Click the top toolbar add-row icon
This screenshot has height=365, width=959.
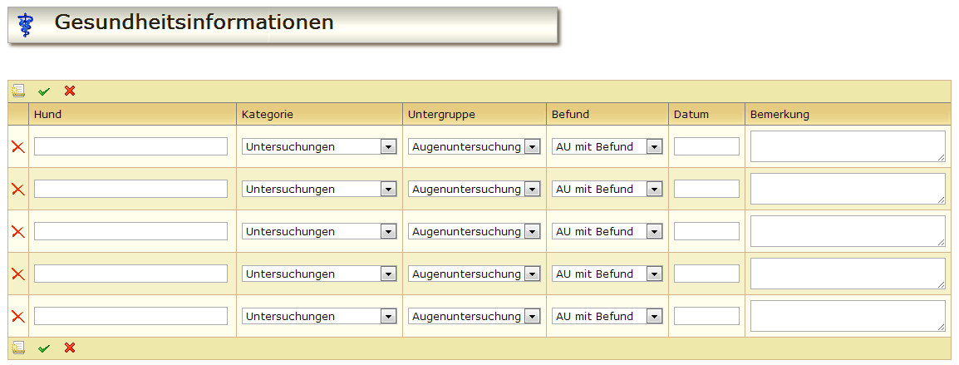pyautogui.click(x=18, y=91)
